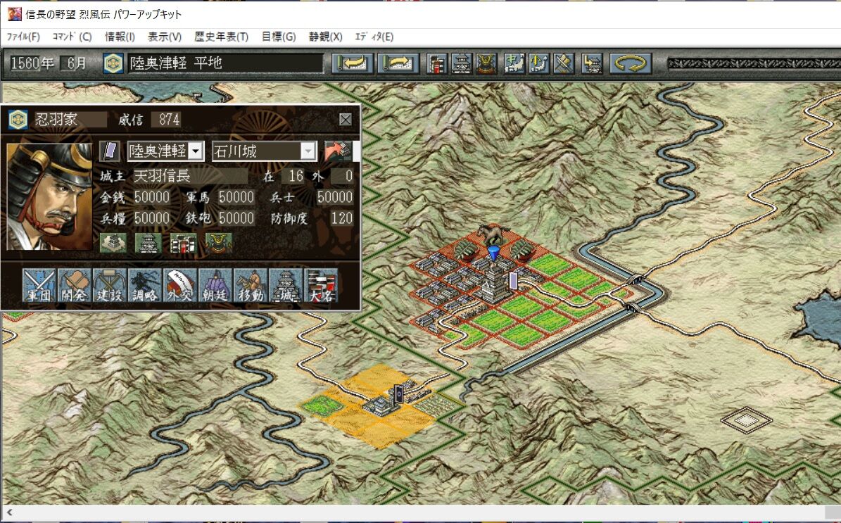Open the 目標(G) menu

point(279,37)
